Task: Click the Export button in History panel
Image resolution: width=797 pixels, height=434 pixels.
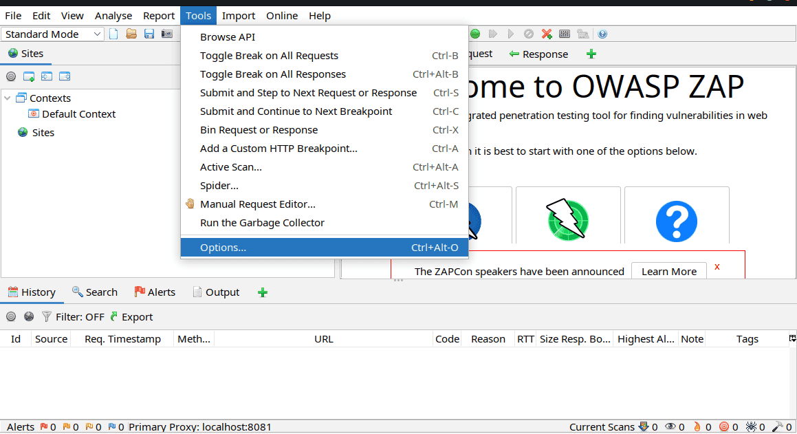Action: pyautogui.click(x=131, y=317)
